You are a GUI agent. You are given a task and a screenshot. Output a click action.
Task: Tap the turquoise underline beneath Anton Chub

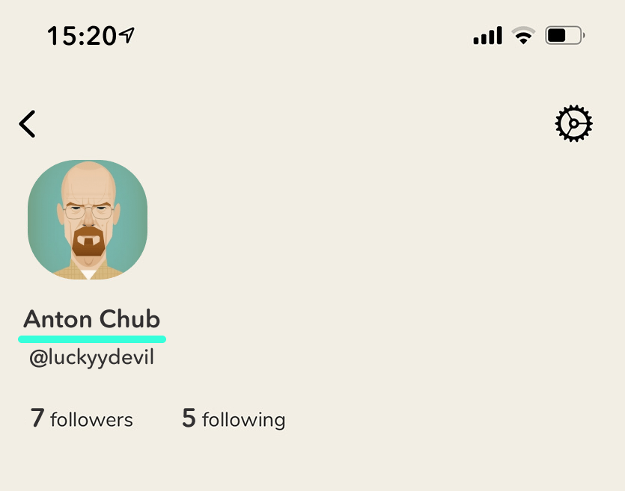[x=92, y=339]
